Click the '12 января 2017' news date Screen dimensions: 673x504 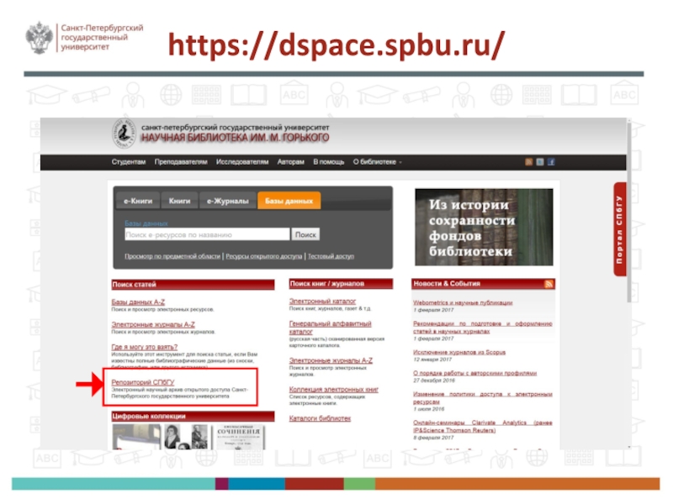point(432,360)
